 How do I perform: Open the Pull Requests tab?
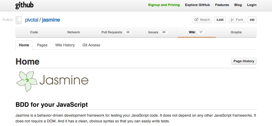click(x=116, y=32)
